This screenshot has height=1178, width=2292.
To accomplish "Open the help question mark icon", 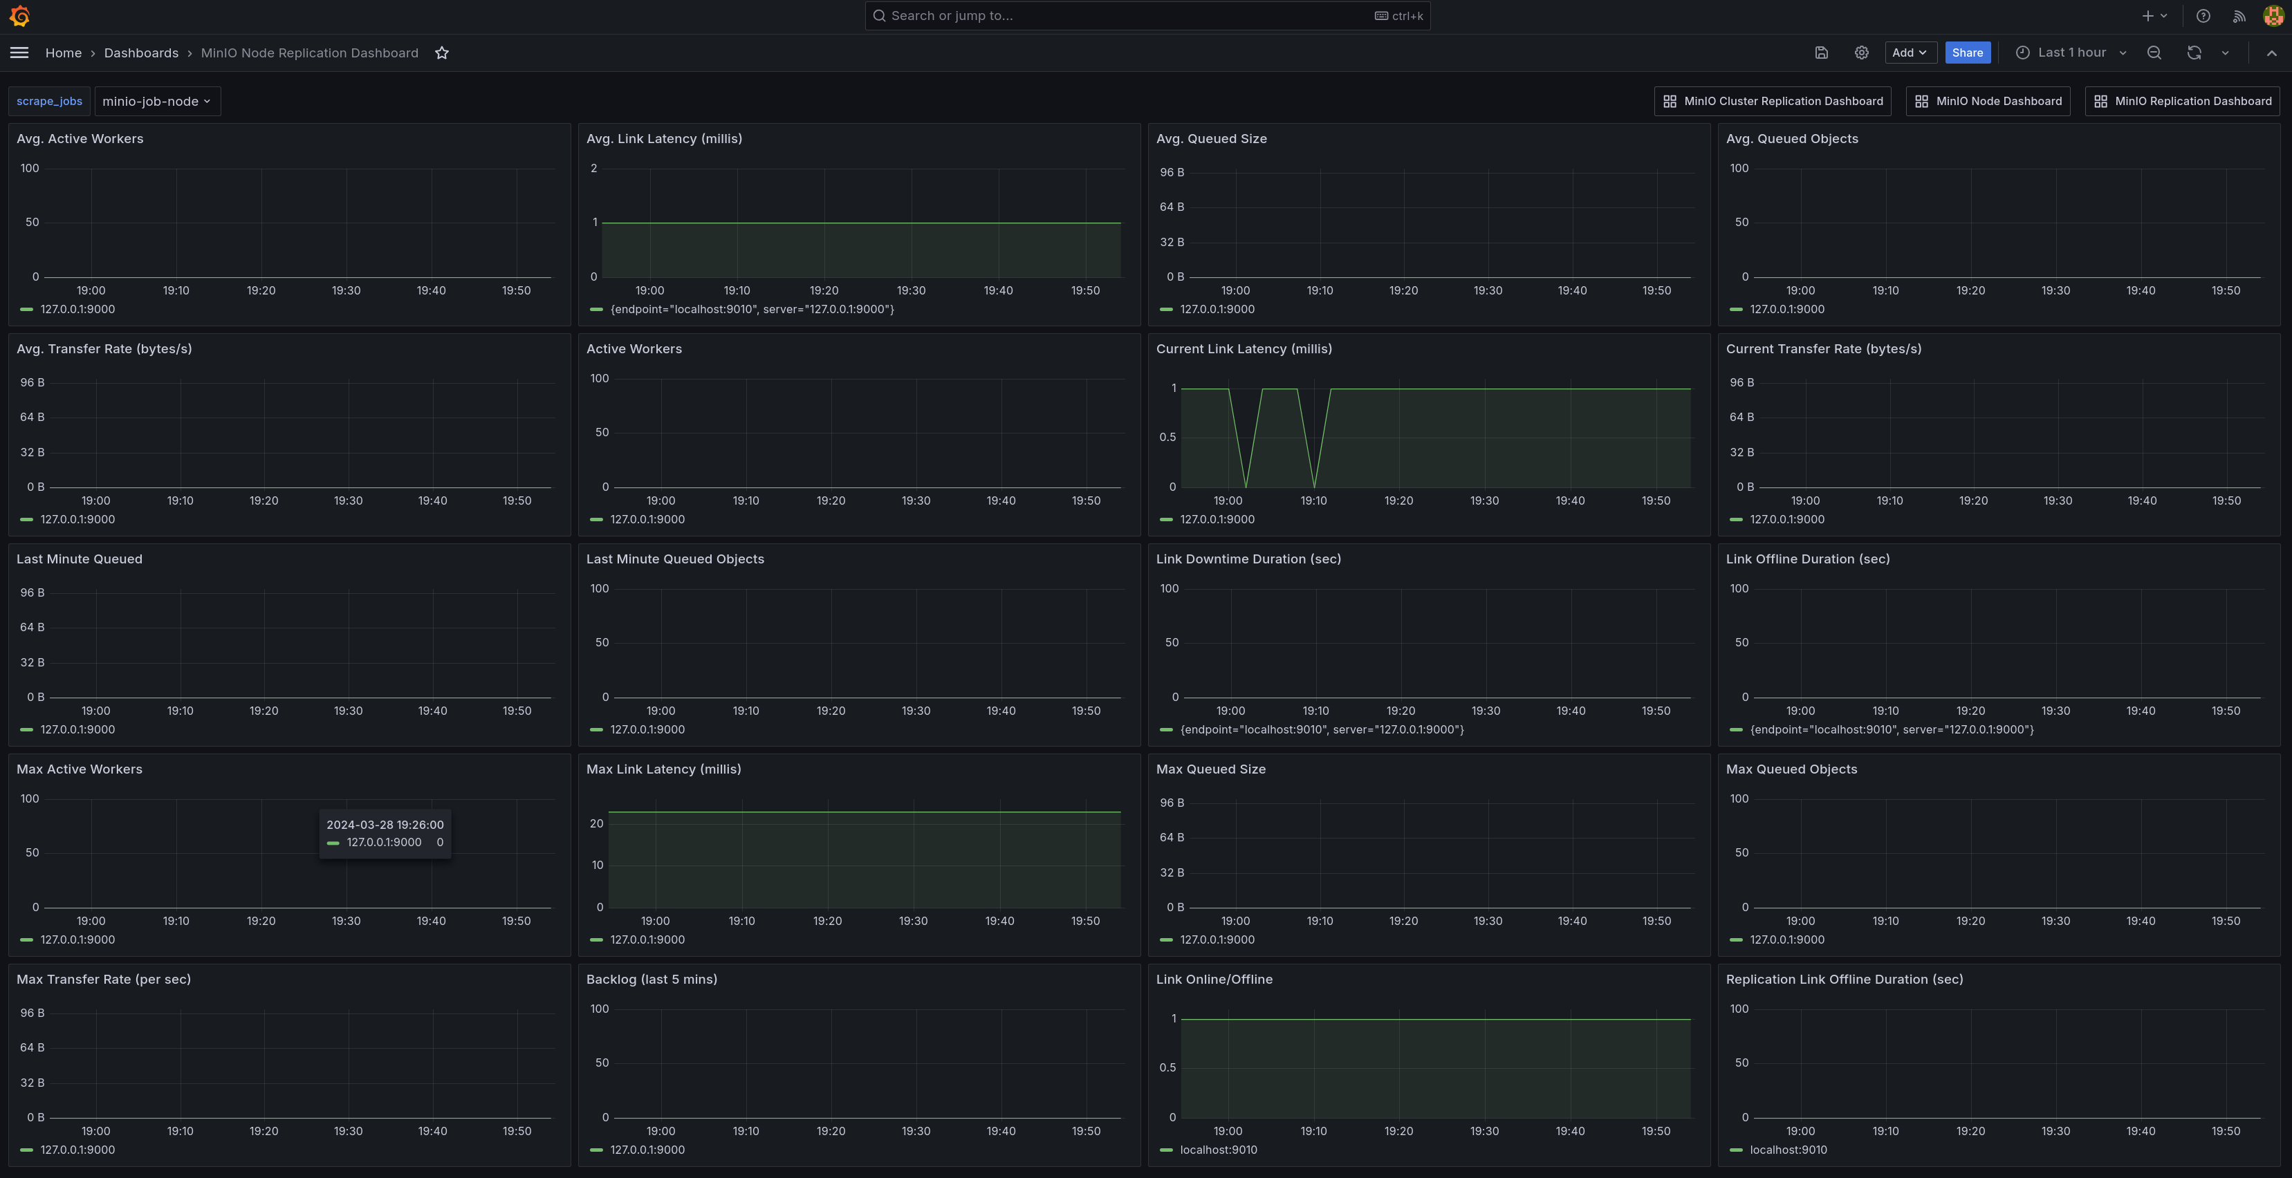I will [2202, 16].
